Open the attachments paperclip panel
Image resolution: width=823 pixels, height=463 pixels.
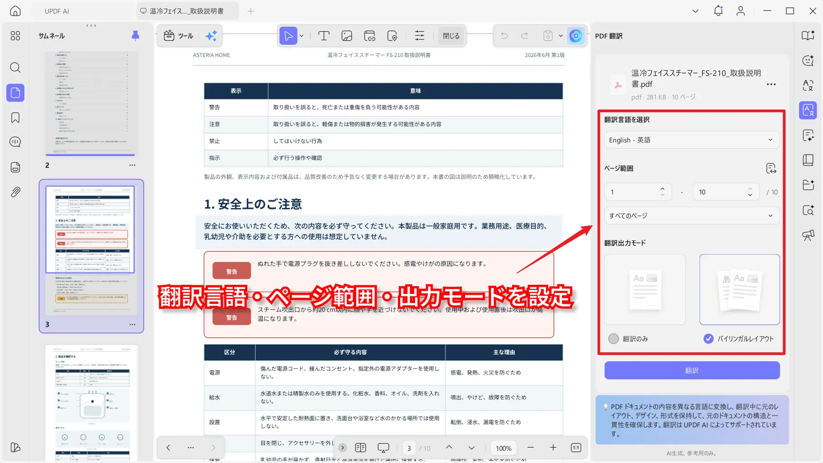click(15, 192)
